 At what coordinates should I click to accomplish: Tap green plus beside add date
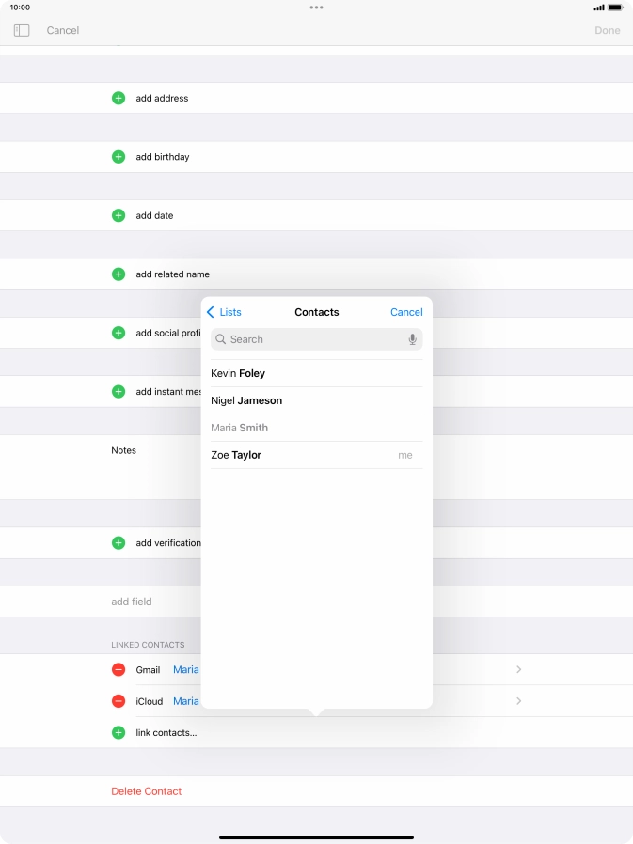pyautogui.click(x=119, y=215)
